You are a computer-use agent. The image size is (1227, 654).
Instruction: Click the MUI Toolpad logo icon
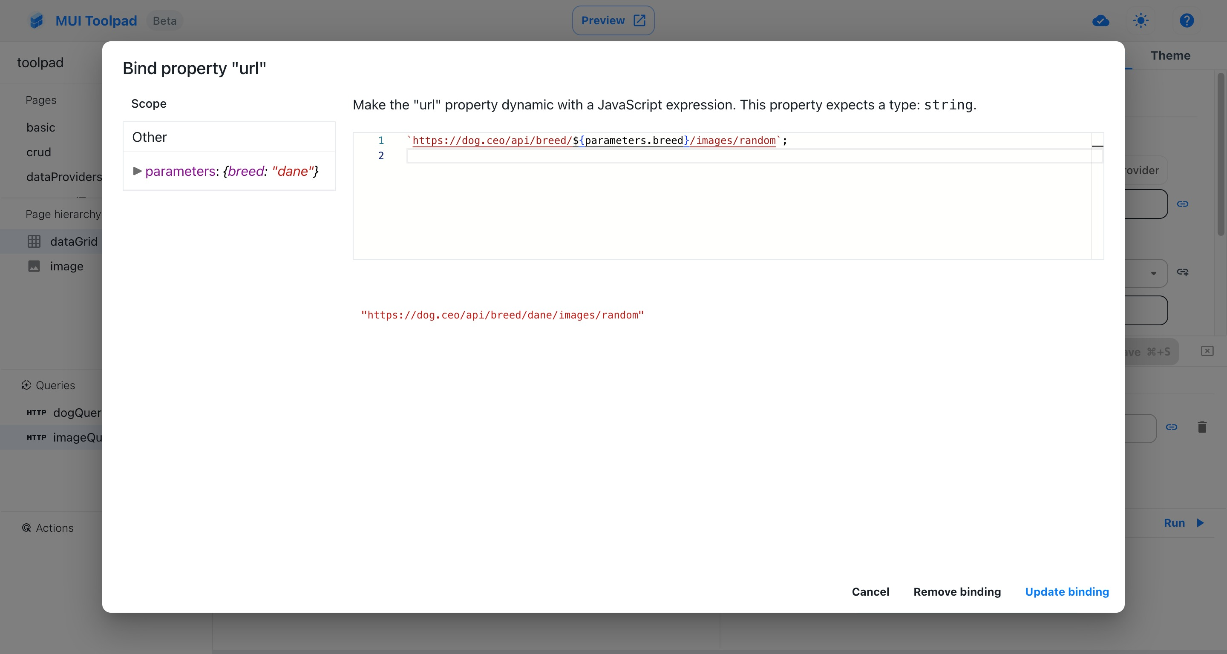click(36, 20)
